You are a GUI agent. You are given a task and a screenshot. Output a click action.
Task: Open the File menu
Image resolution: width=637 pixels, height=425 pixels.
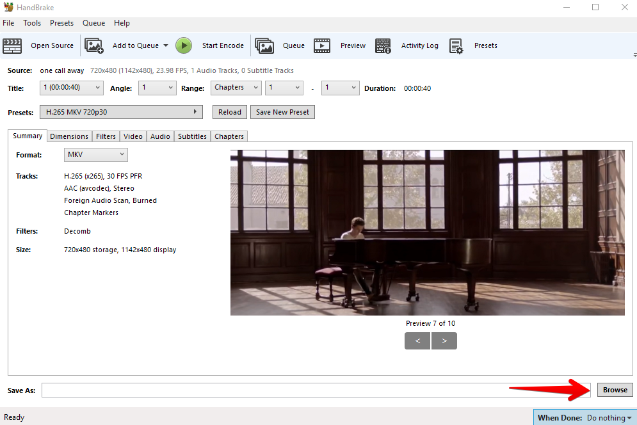coord(8,23)
